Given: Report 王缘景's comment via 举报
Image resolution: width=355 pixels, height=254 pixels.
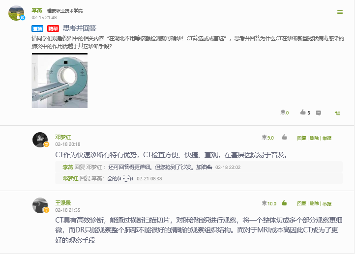Looking at the screenshot, I should [x=327, y=203].
